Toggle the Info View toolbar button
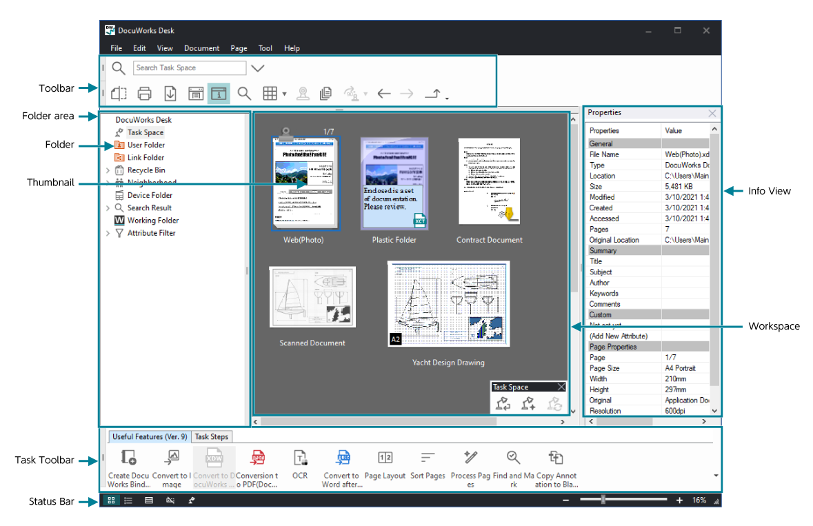This screenshot has width=813, height=526. coord(219,94)
